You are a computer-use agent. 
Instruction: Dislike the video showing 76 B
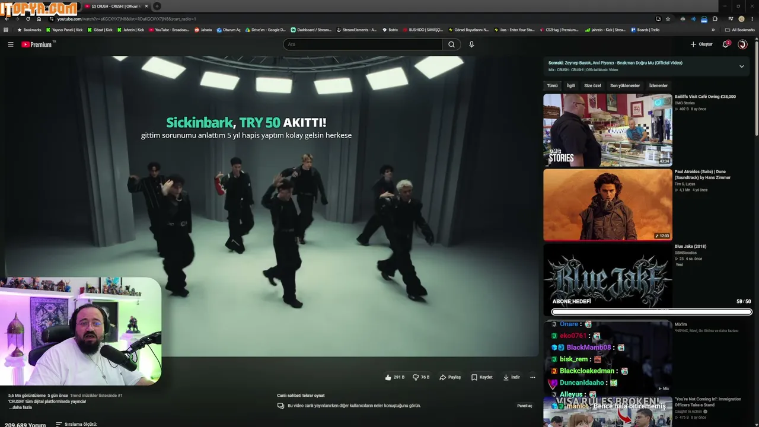(421, 377)
